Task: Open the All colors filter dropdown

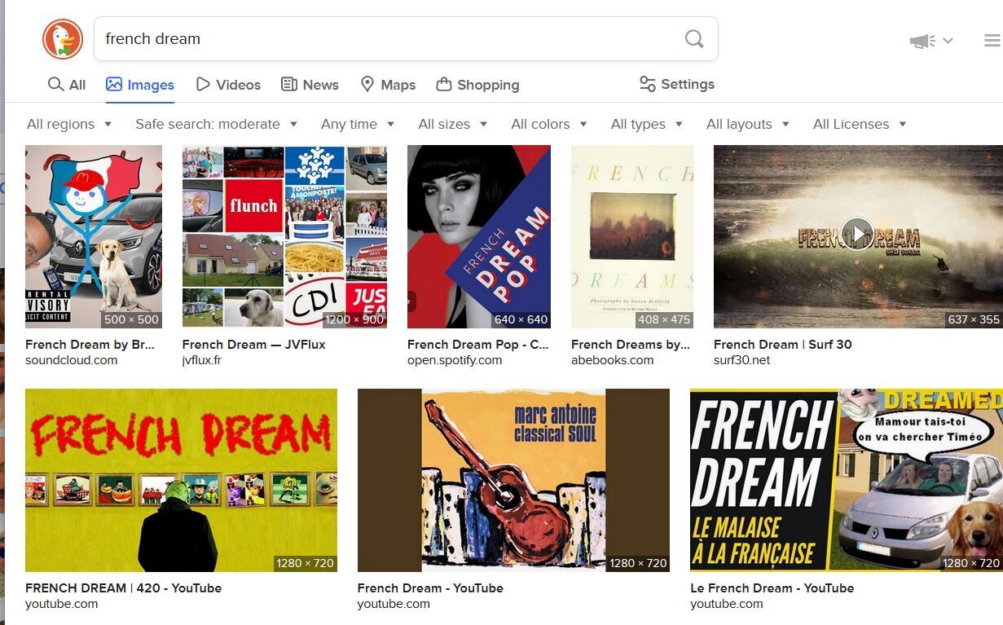Action: coord(549,124)
